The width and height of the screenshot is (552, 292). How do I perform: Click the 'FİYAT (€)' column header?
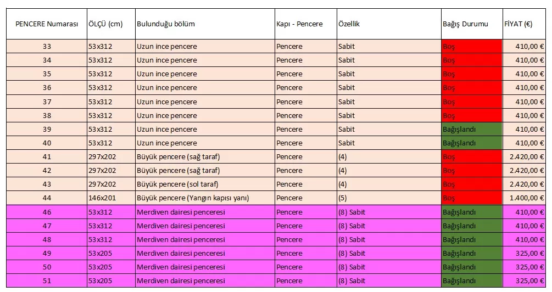(x=518, y=24)
